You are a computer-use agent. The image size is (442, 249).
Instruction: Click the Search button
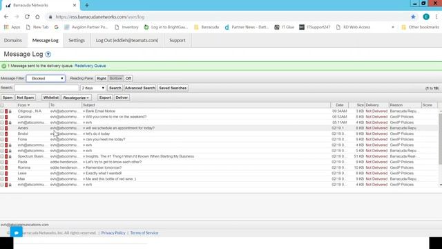[x=115, y=88]
